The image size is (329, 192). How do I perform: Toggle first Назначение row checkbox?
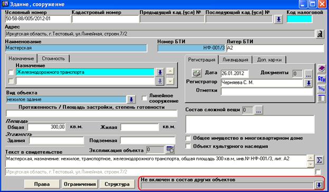coord(11,72)
